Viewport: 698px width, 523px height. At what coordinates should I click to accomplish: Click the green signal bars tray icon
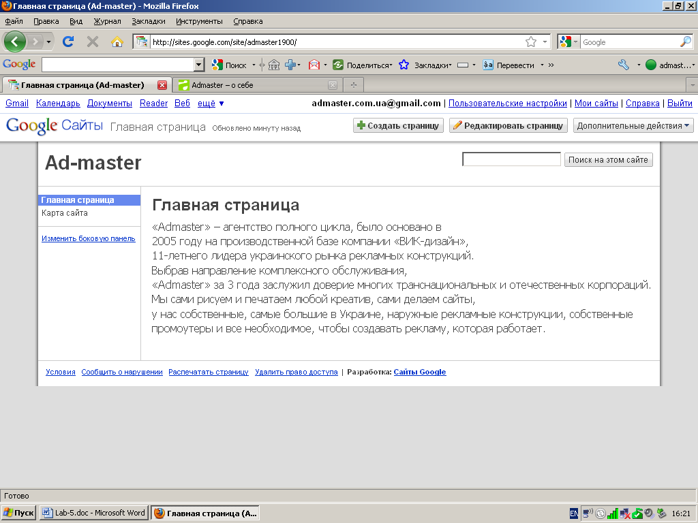[613, 513]
